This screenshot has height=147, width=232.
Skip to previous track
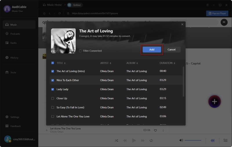125,141
